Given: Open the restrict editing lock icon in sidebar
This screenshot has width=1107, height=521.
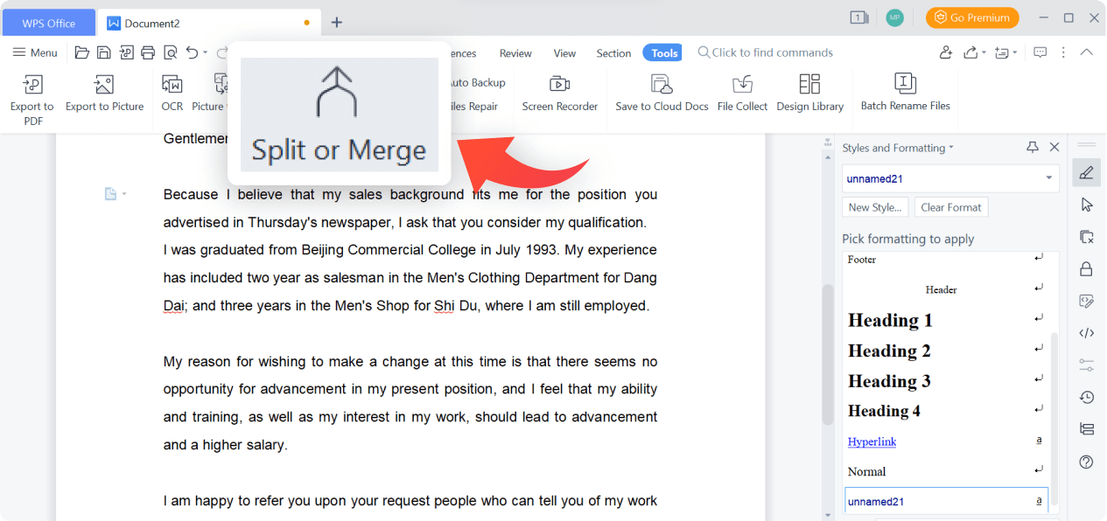Looking at the screenshot, I should (x=1086, y=268).
